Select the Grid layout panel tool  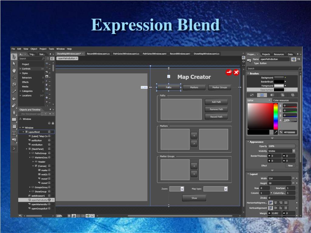14,127
